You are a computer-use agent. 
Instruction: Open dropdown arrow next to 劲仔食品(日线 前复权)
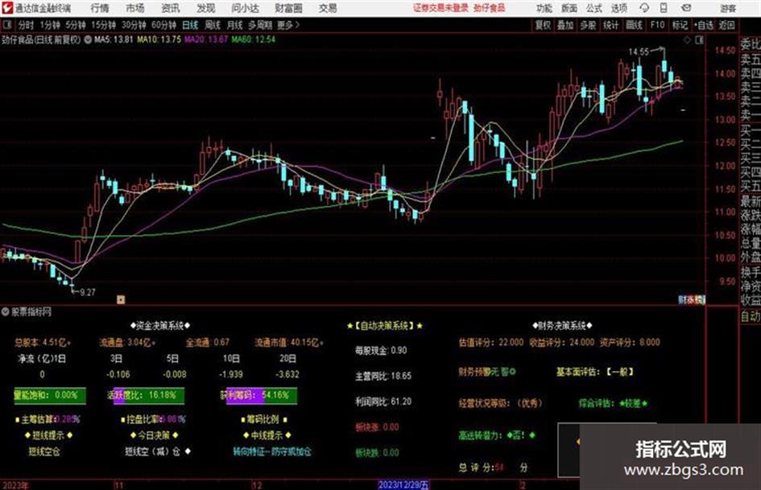88,39
